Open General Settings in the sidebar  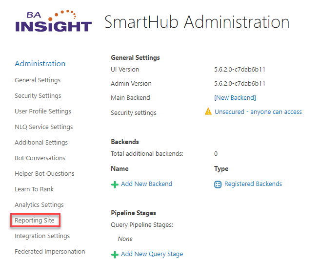[x=38, y=80]
